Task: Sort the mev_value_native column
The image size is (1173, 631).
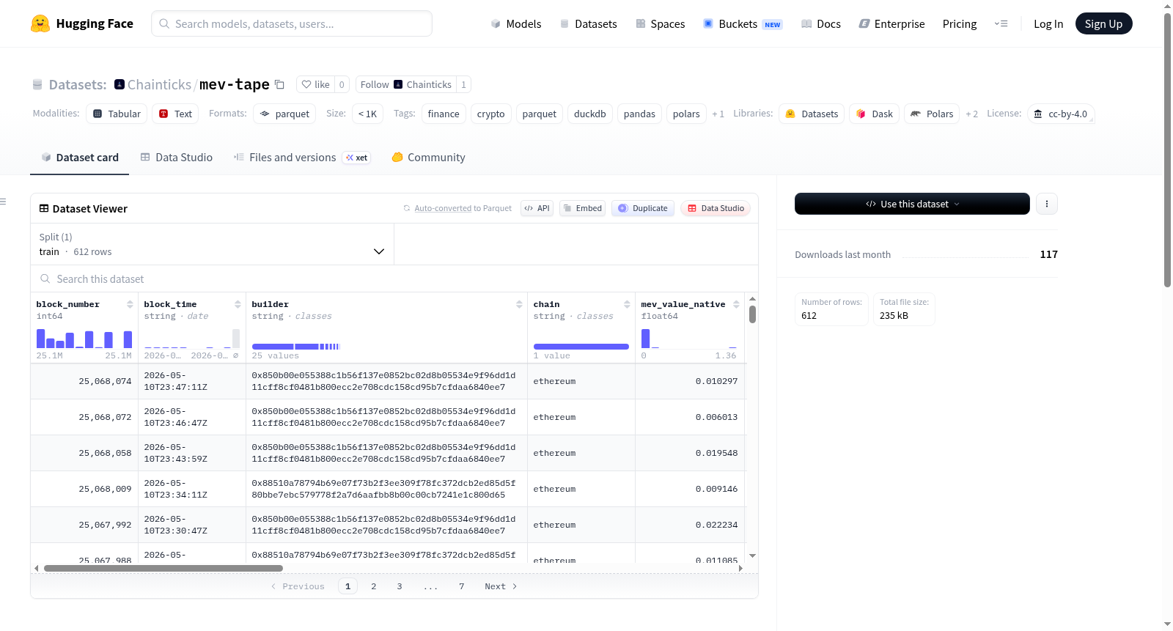Action: pyautogui.click(x=736, y=304)
